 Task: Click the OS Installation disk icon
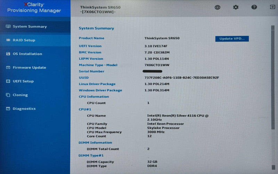[8, 54]
